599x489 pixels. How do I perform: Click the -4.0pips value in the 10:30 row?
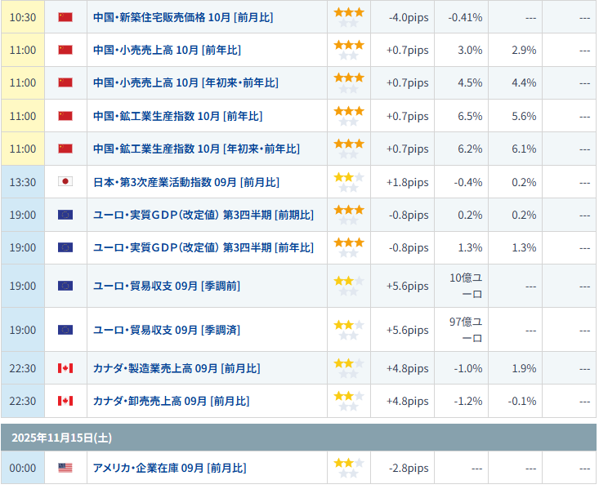point(408,17)
